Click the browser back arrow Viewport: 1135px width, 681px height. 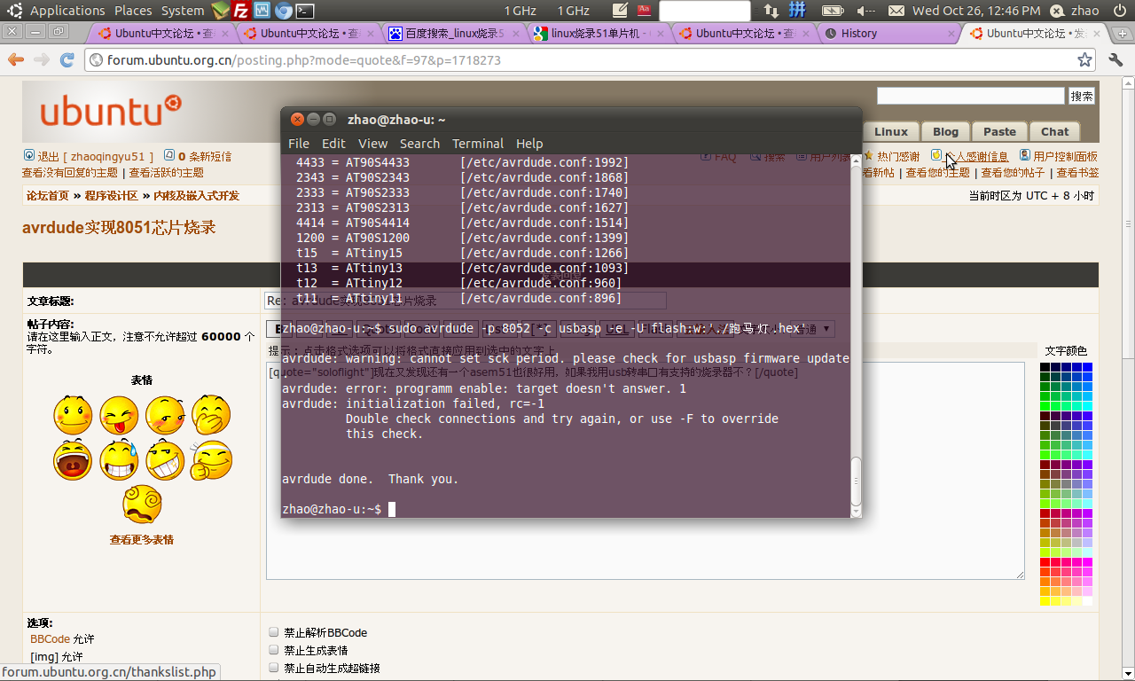[x=16, y=59]
